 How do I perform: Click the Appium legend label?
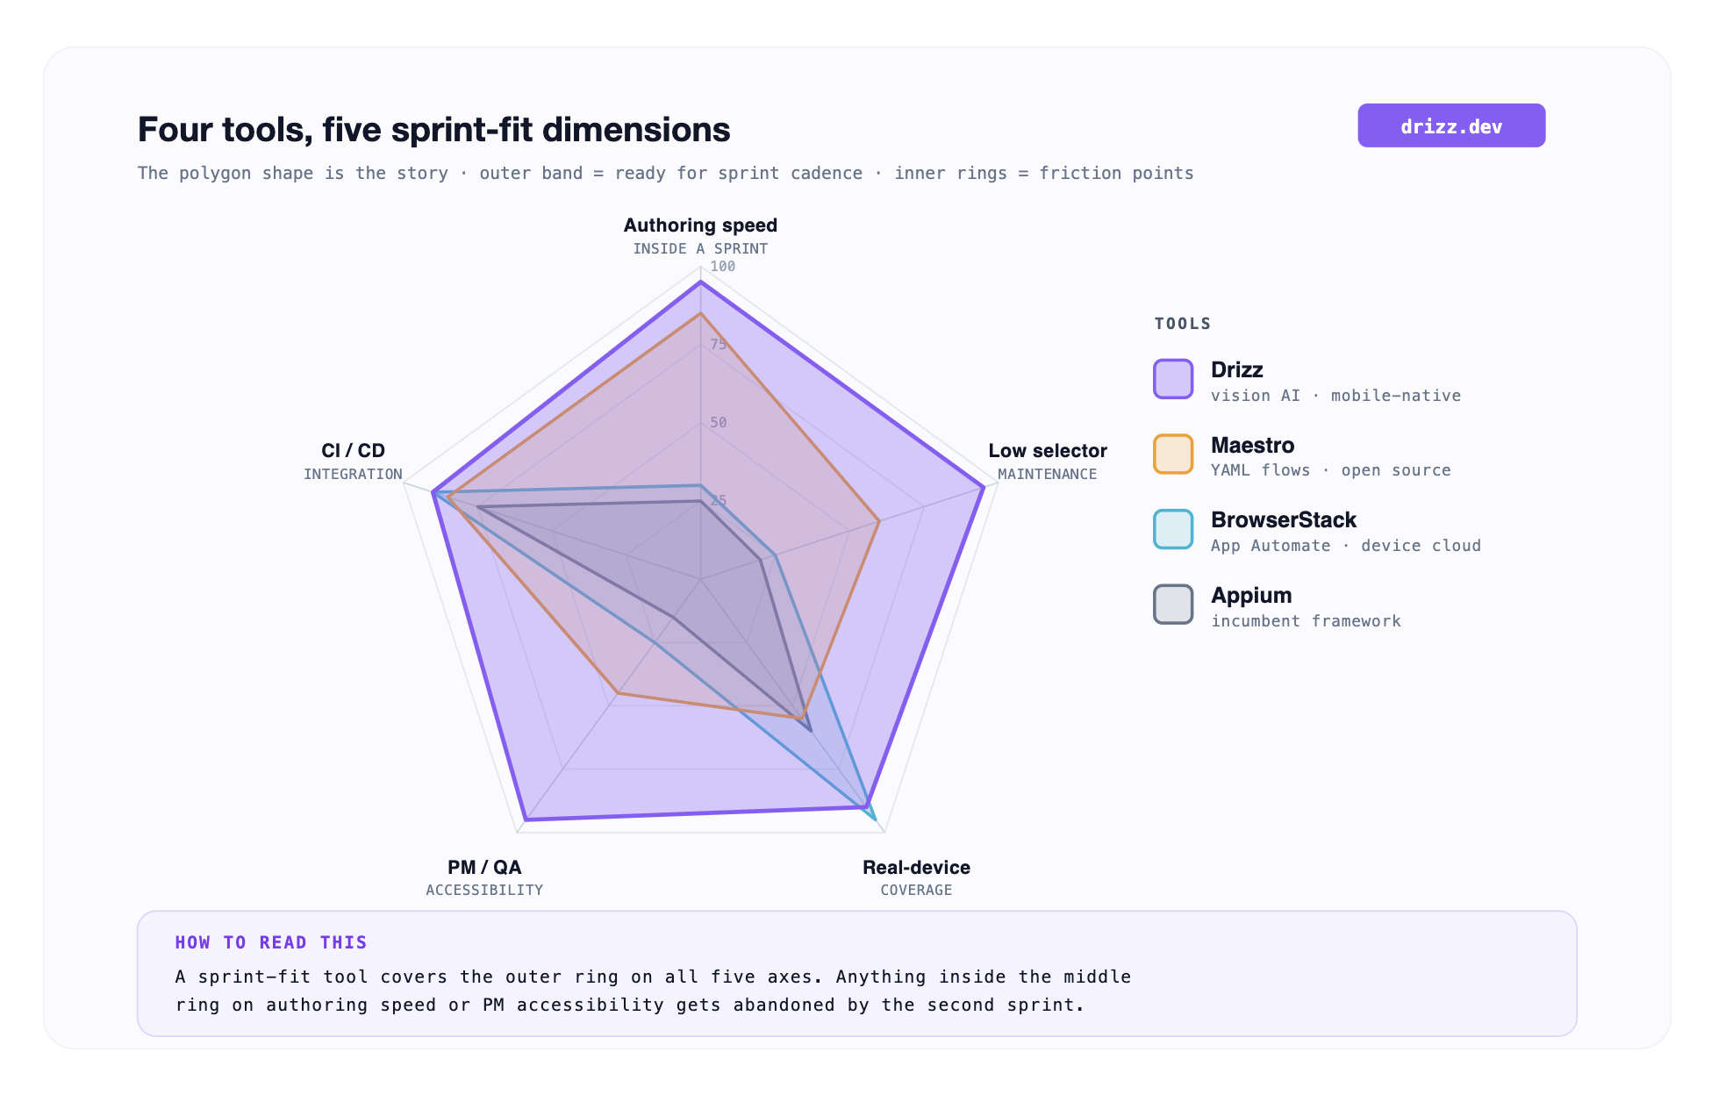pyautogui.click(x=1251, y=595)
